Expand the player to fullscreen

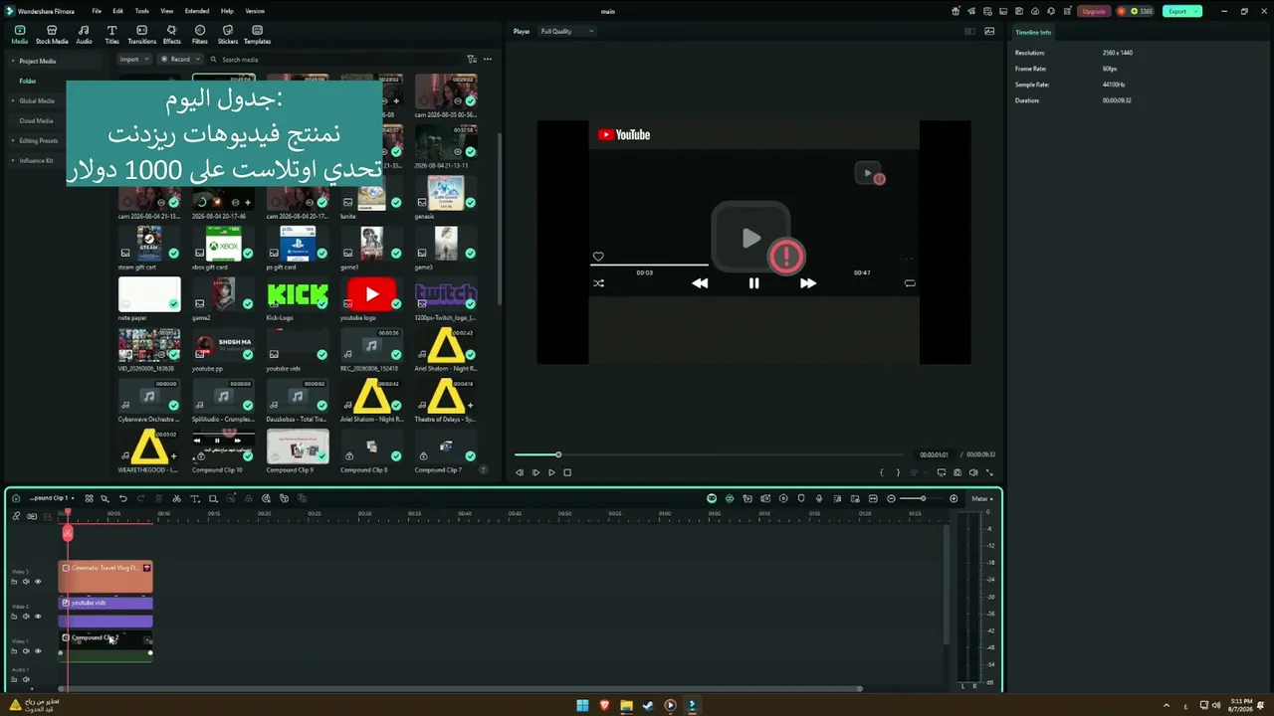989,472
